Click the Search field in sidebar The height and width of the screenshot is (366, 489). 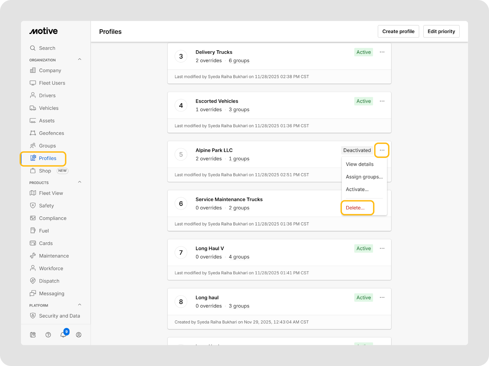point(47,48)
